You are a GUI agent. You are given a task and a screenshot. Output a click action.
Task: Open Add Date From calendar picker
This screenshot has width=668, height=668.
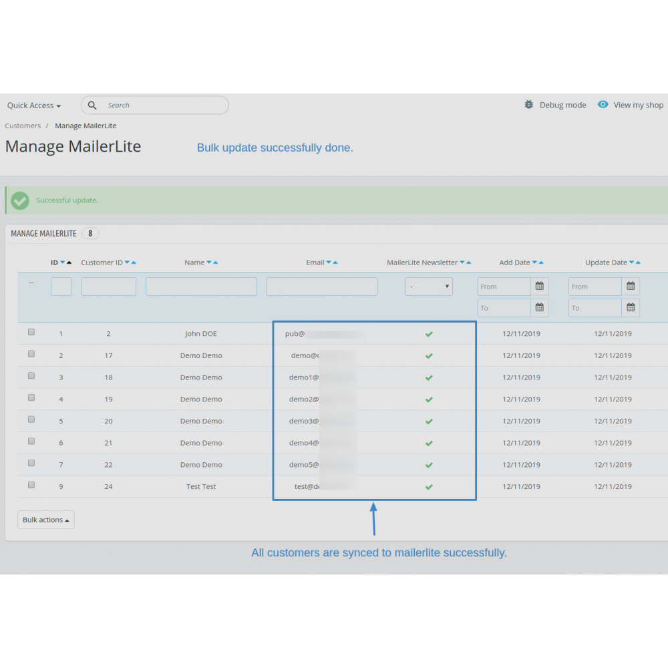[539, 287]
